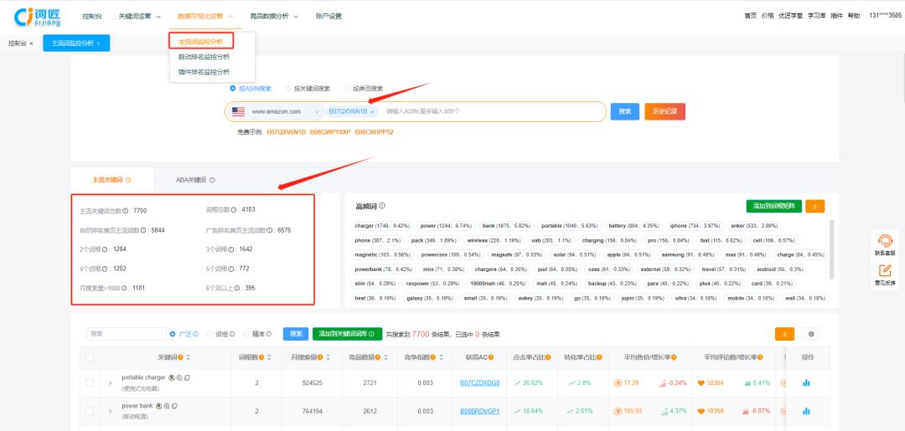Open 控制台 in top navigation

pos(92,16)
